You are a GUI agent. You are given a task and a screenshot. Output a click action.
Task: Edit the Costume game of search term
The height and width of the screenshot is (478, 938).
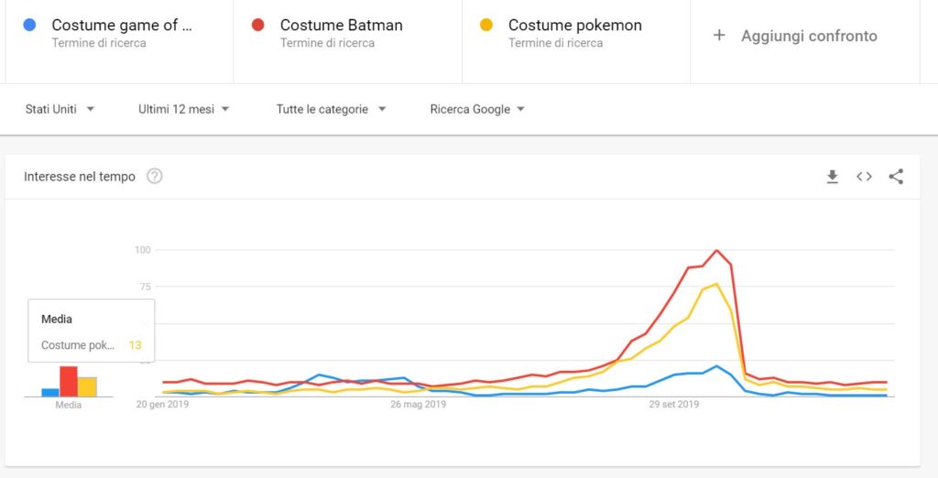122,26
